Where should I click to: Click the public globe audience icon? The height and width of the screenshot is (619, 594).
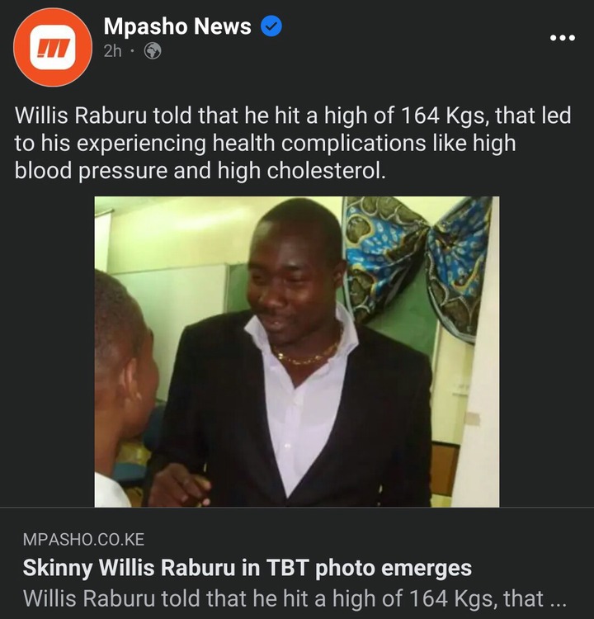pos(153,51)
